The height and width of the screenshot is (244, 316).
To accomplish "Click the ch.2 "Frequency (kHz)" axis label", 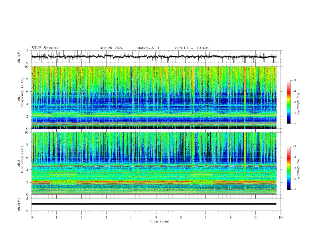I will pyautogui.click(x=22, y=158).
